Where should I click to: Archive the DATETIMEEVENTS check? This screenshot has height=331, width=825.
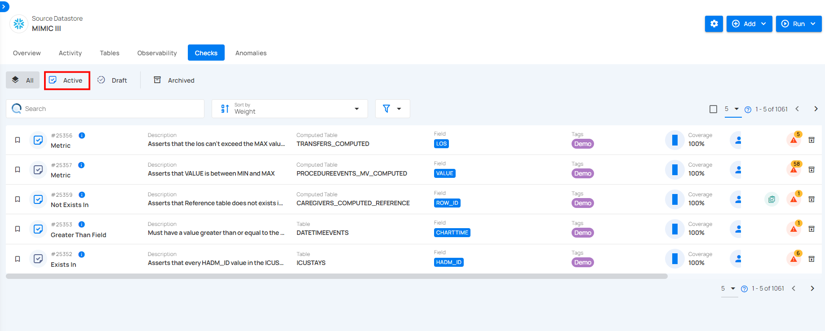(x=812, y=229)
